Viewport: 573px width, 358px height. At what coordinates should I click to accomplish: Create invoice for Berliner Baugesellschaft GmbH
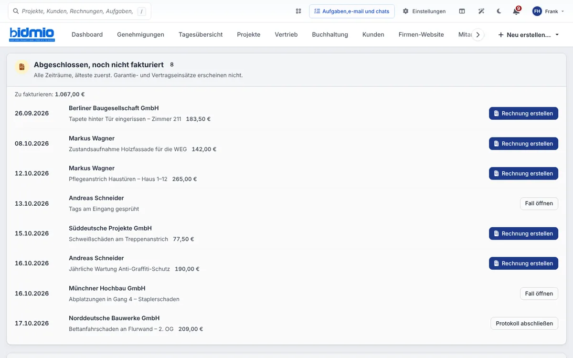point(523,114)
